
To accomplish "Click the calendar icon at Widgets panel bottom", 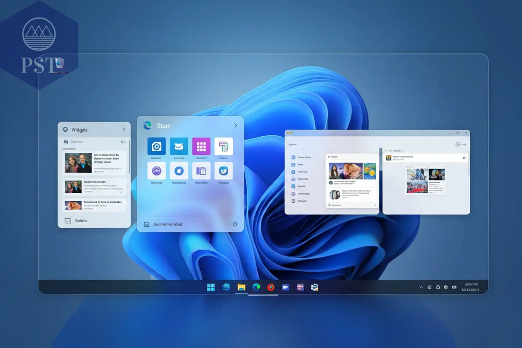I will point(67,220).
